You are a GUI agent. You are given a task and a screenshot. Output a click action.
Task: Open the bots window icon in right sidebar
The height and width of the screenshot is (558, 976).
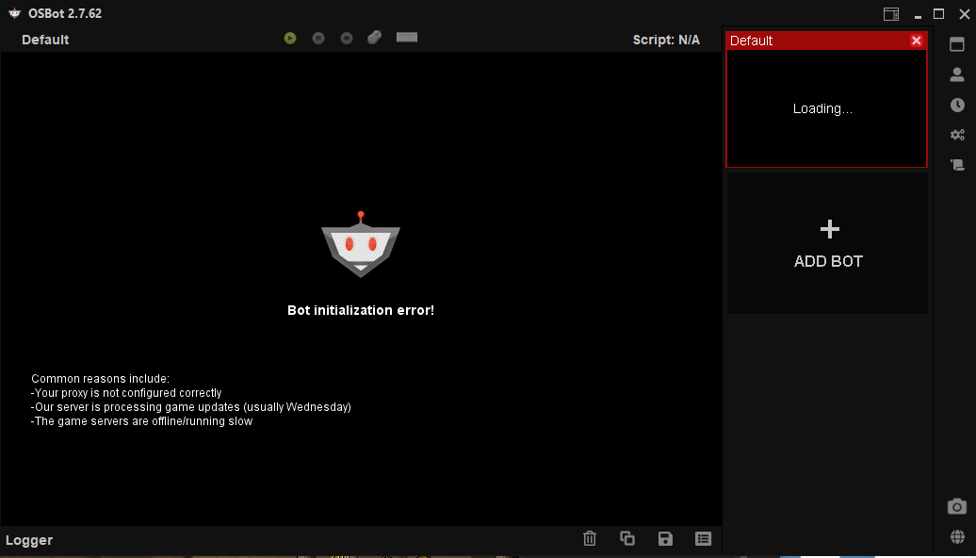[x=957, y=44]
